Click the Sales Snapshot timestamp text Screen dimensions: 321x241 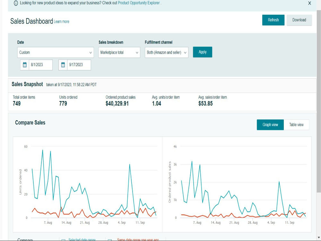(x=71, y=85)
